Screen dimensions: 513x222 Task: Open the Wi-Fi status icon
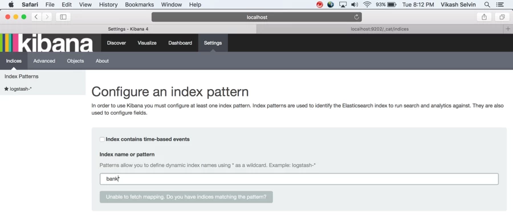[367, 5]
